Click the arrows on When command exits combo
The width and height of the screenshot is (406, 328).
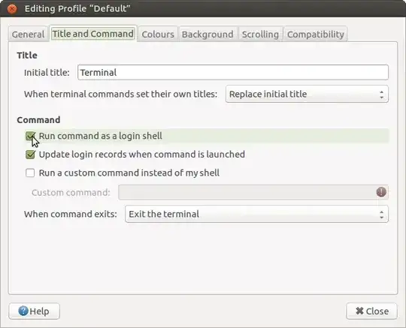point(381,214)
